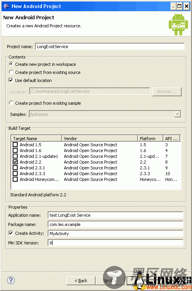Screen dimensions: 192x291
Task: Click the help question mark icon
Action: [11, 280]
